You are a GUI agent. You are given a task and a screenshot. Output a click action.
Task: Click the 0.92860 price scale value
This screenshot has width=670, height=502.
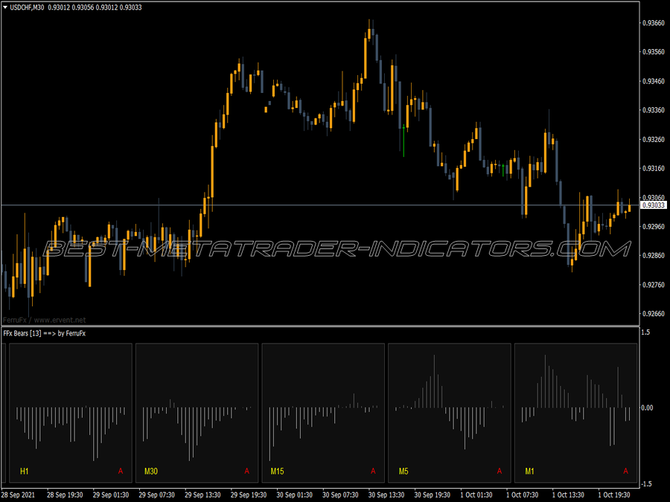(654, 256)
